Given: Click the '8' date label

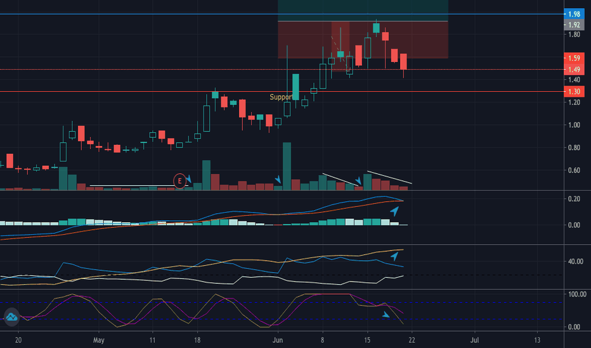Looking at the screenshot, I should [x=322, y=340].
